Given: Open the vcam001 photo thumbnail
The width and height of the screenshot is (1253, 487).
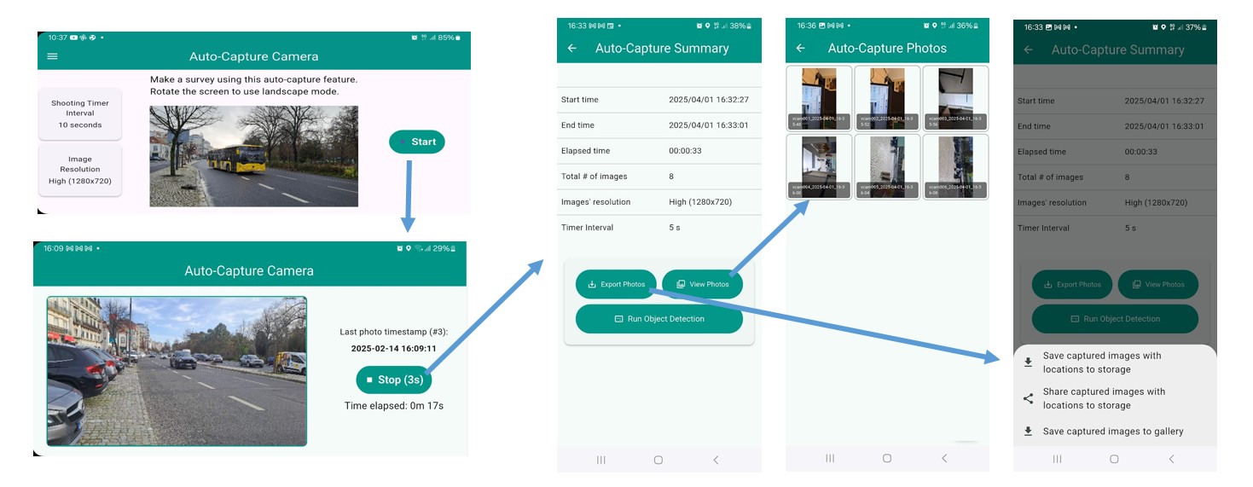Looking at the screenshot, I should [819, 97].
